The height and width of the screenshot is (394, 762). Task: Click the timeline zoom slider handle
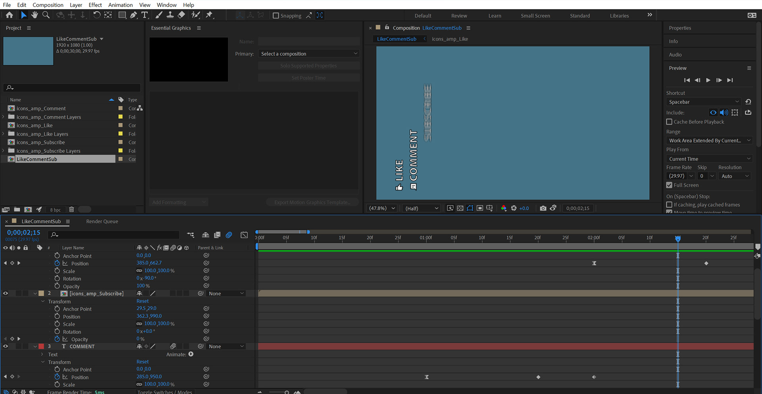(x=287, y=392)
